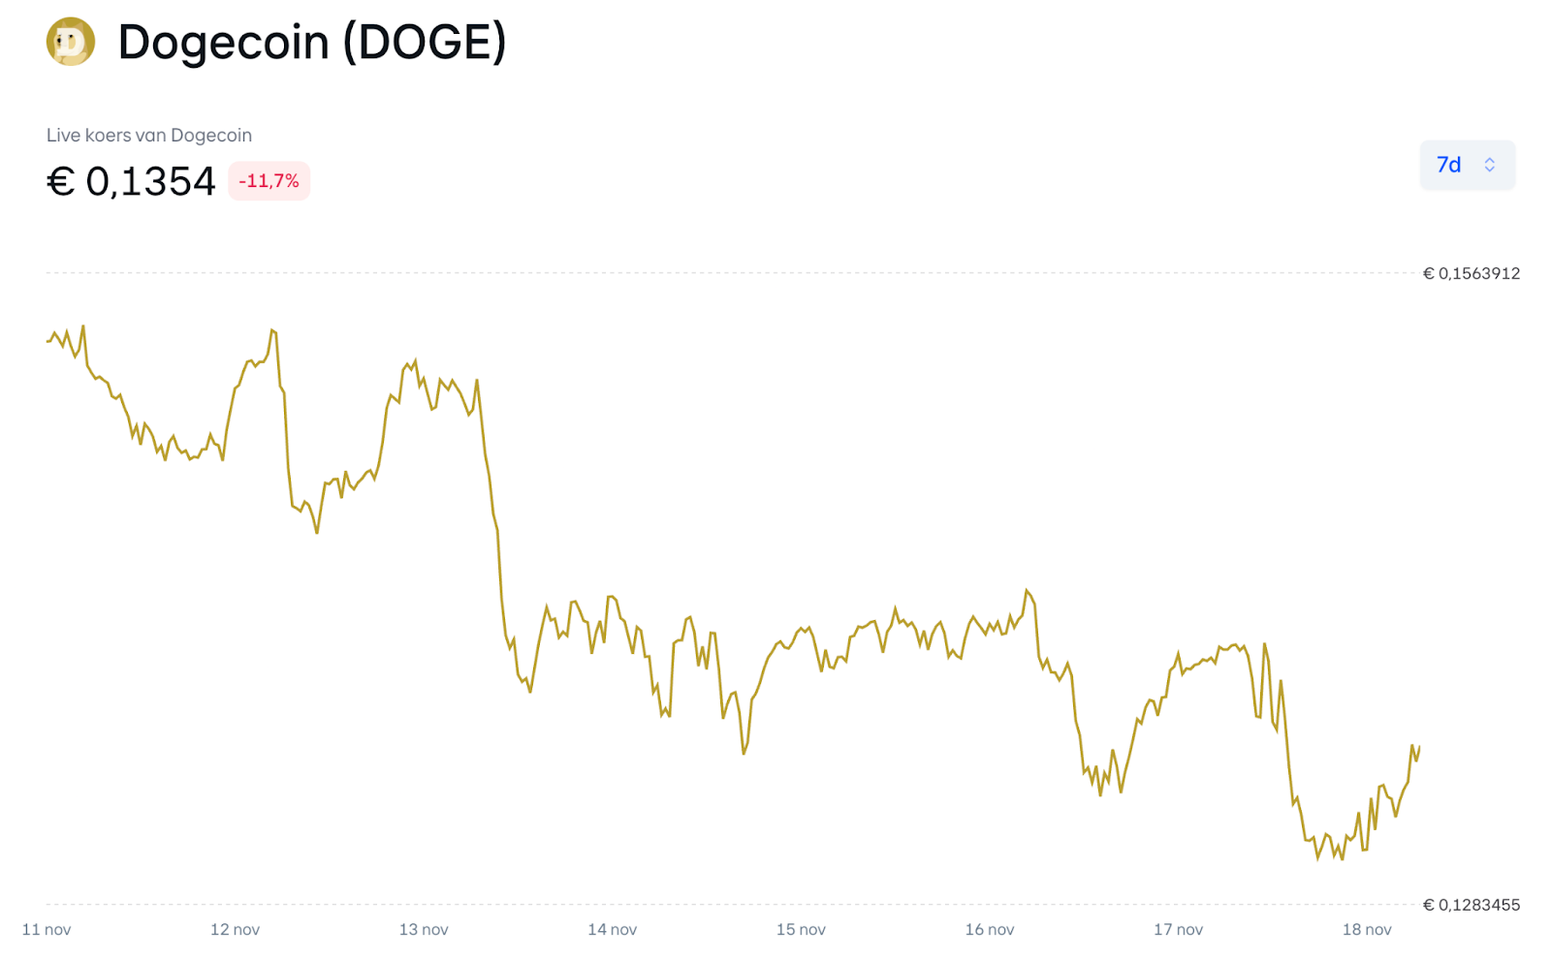Click the -11,7% change badge
The height and width of the screenshot is (962, 1551).
click(269, 181)
